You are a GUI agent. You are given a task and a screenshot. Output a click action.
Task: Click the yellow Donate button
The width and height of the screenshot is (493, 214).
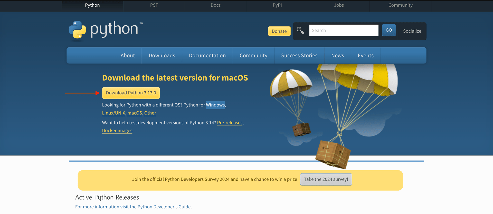(279, 31)
